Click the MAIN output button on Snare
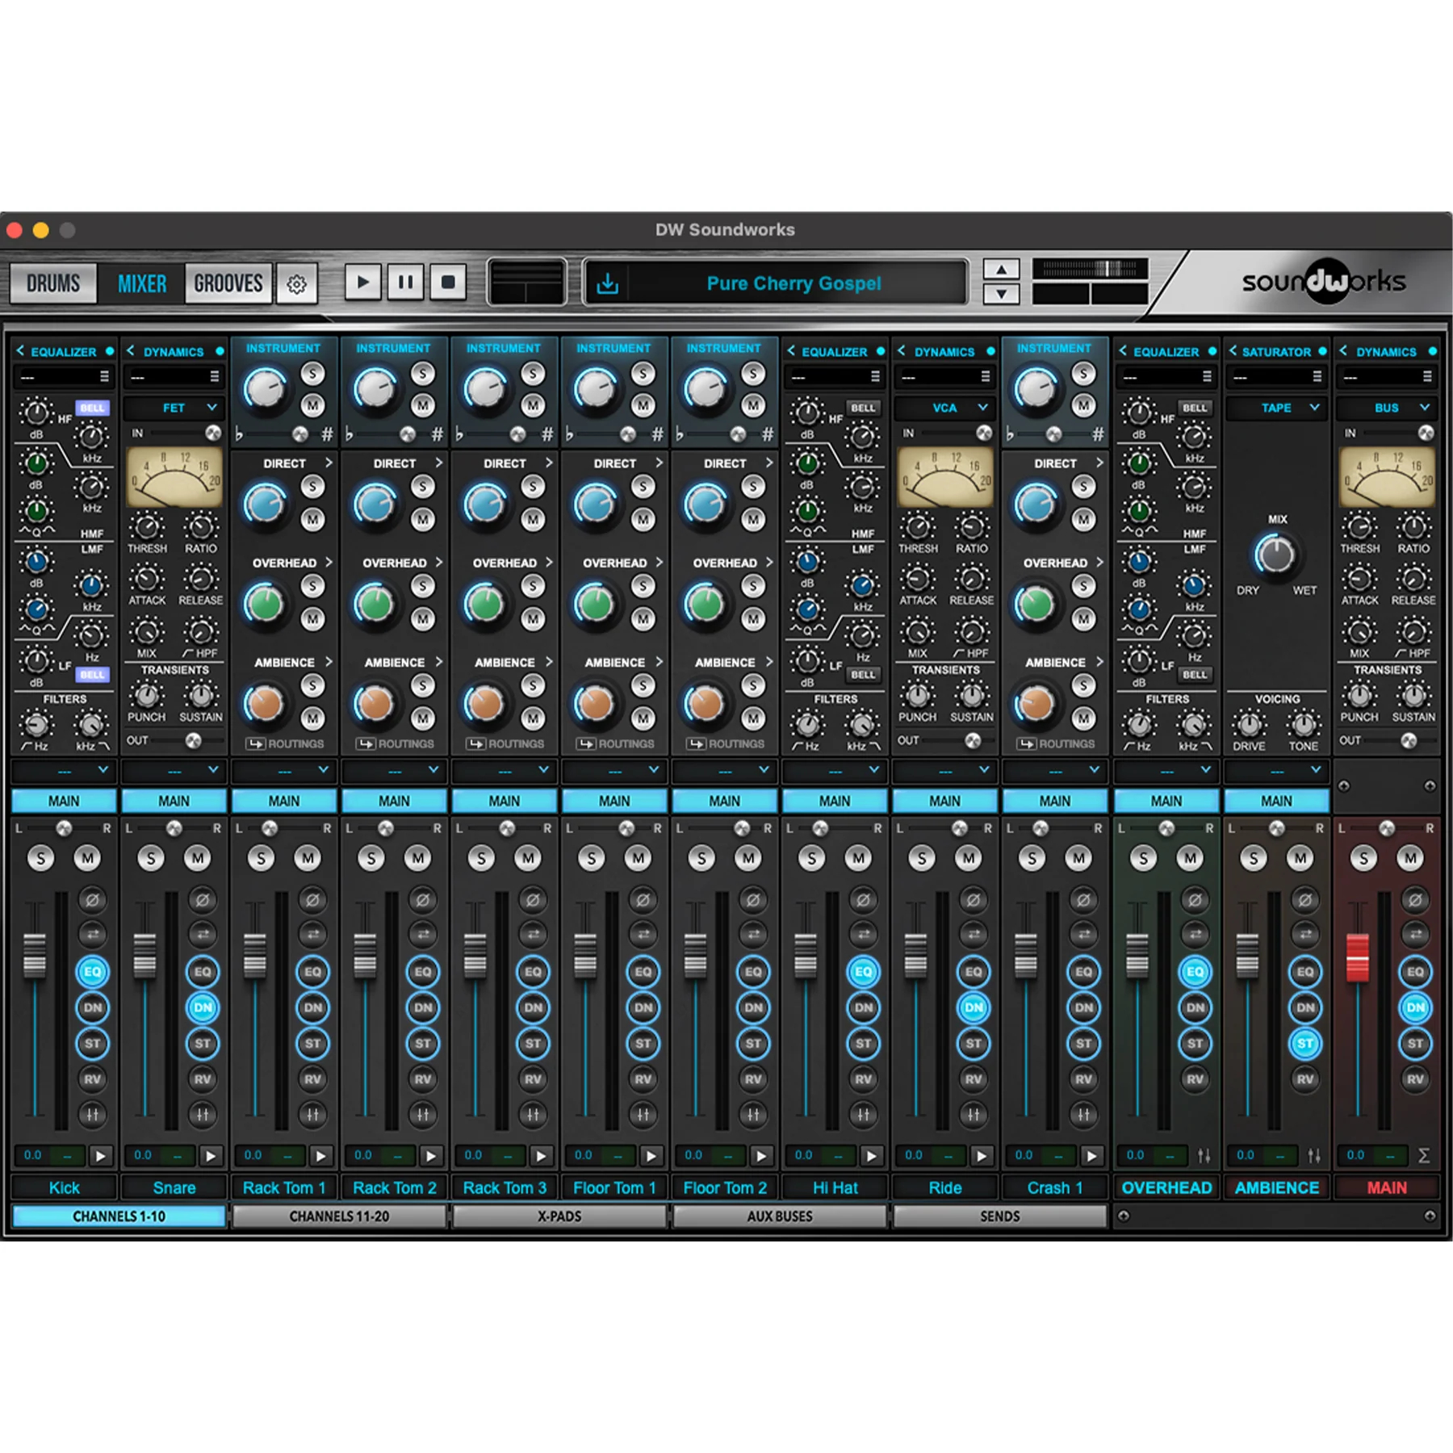The width and height of the screenshot is (1453, 1453). (x=174, y=801)
